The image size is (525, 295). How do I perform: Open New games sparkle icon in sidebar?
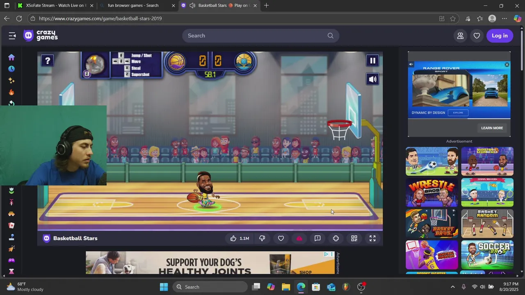pos(11,81)
